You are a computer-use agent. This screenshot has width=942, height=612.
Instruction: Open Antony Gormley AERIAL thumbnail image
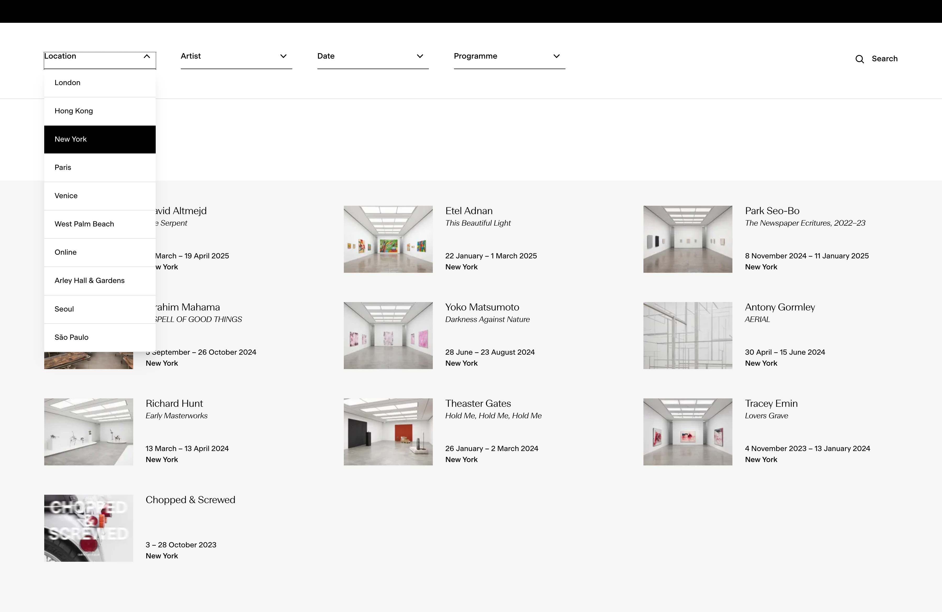pos(687,335)
